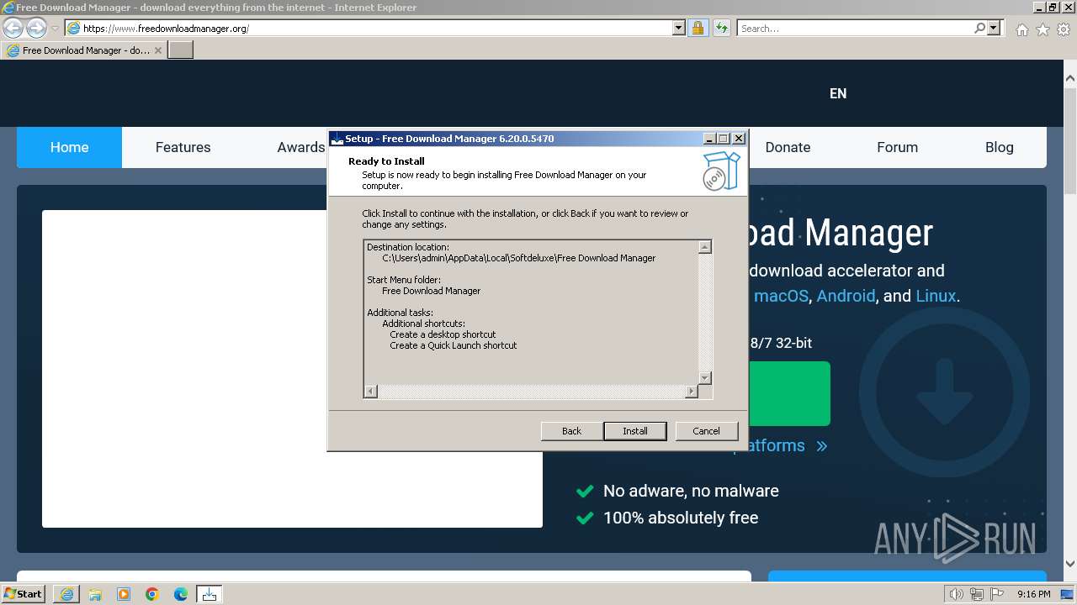Viewport: 1077px width, 605px height.
Task: Open the Home menu on website
Action: coord(69,147)
